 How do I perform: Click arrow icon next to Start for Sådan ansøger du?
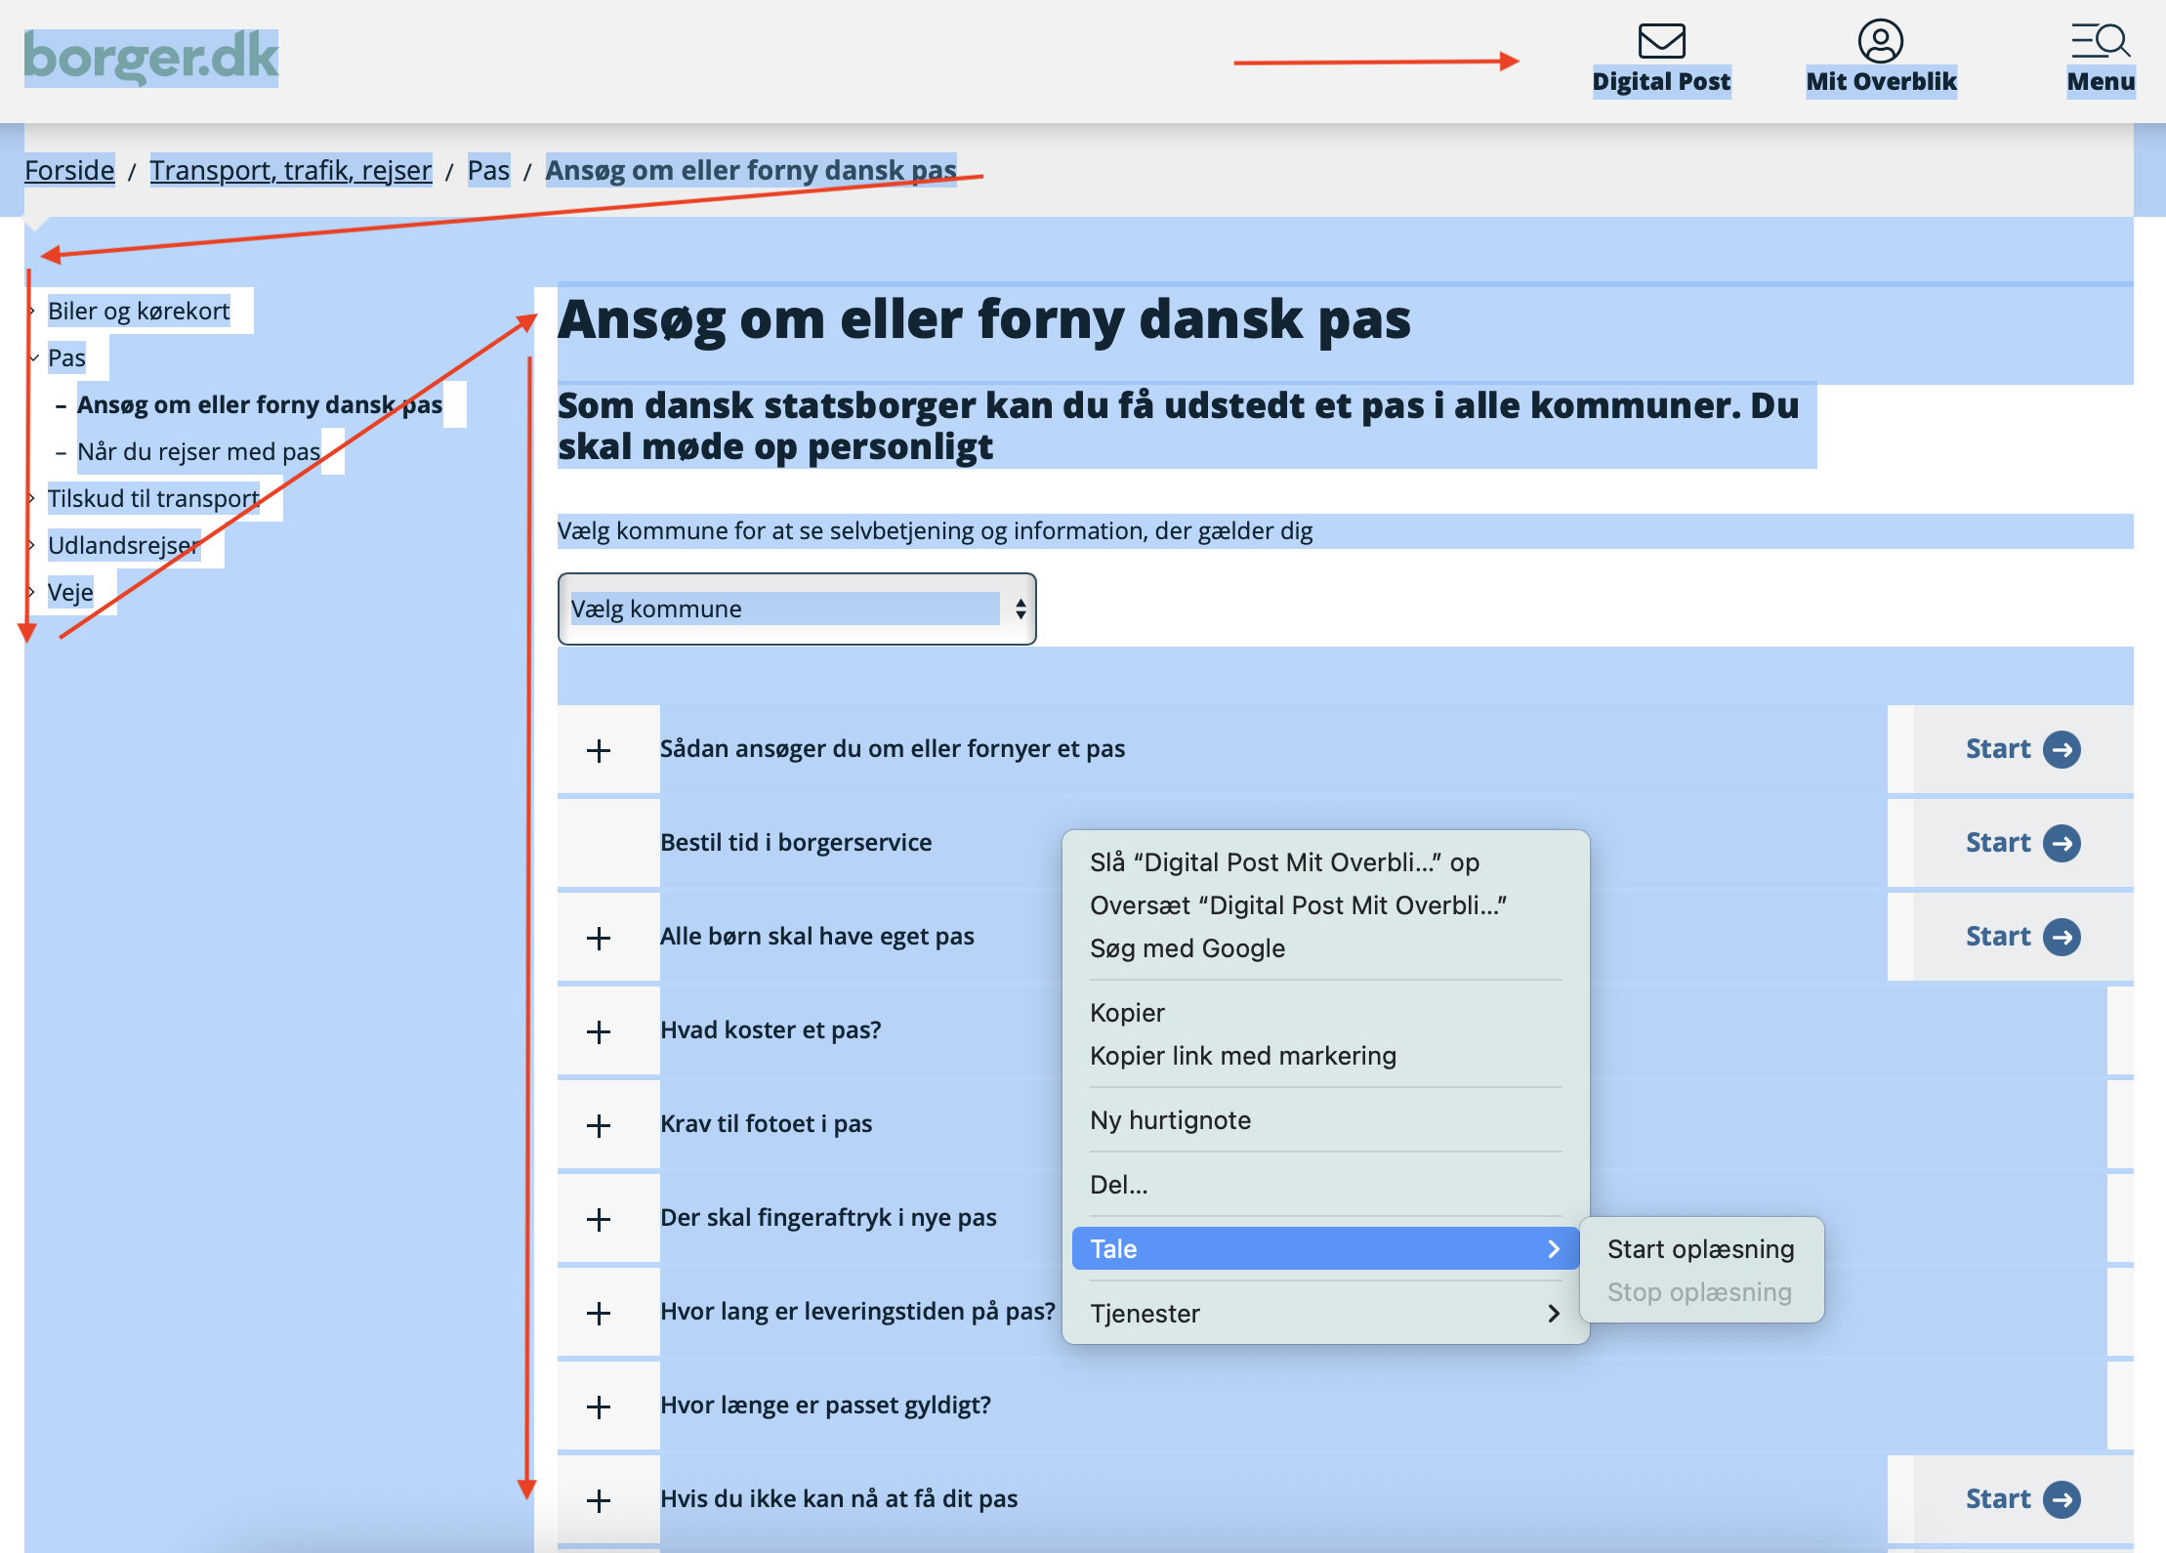tap(2062, 749)
